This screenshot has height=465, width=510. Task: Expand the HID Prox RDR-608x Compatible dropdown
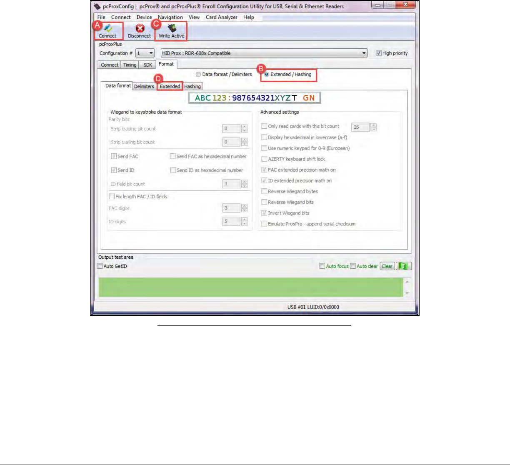pos(264,53)
